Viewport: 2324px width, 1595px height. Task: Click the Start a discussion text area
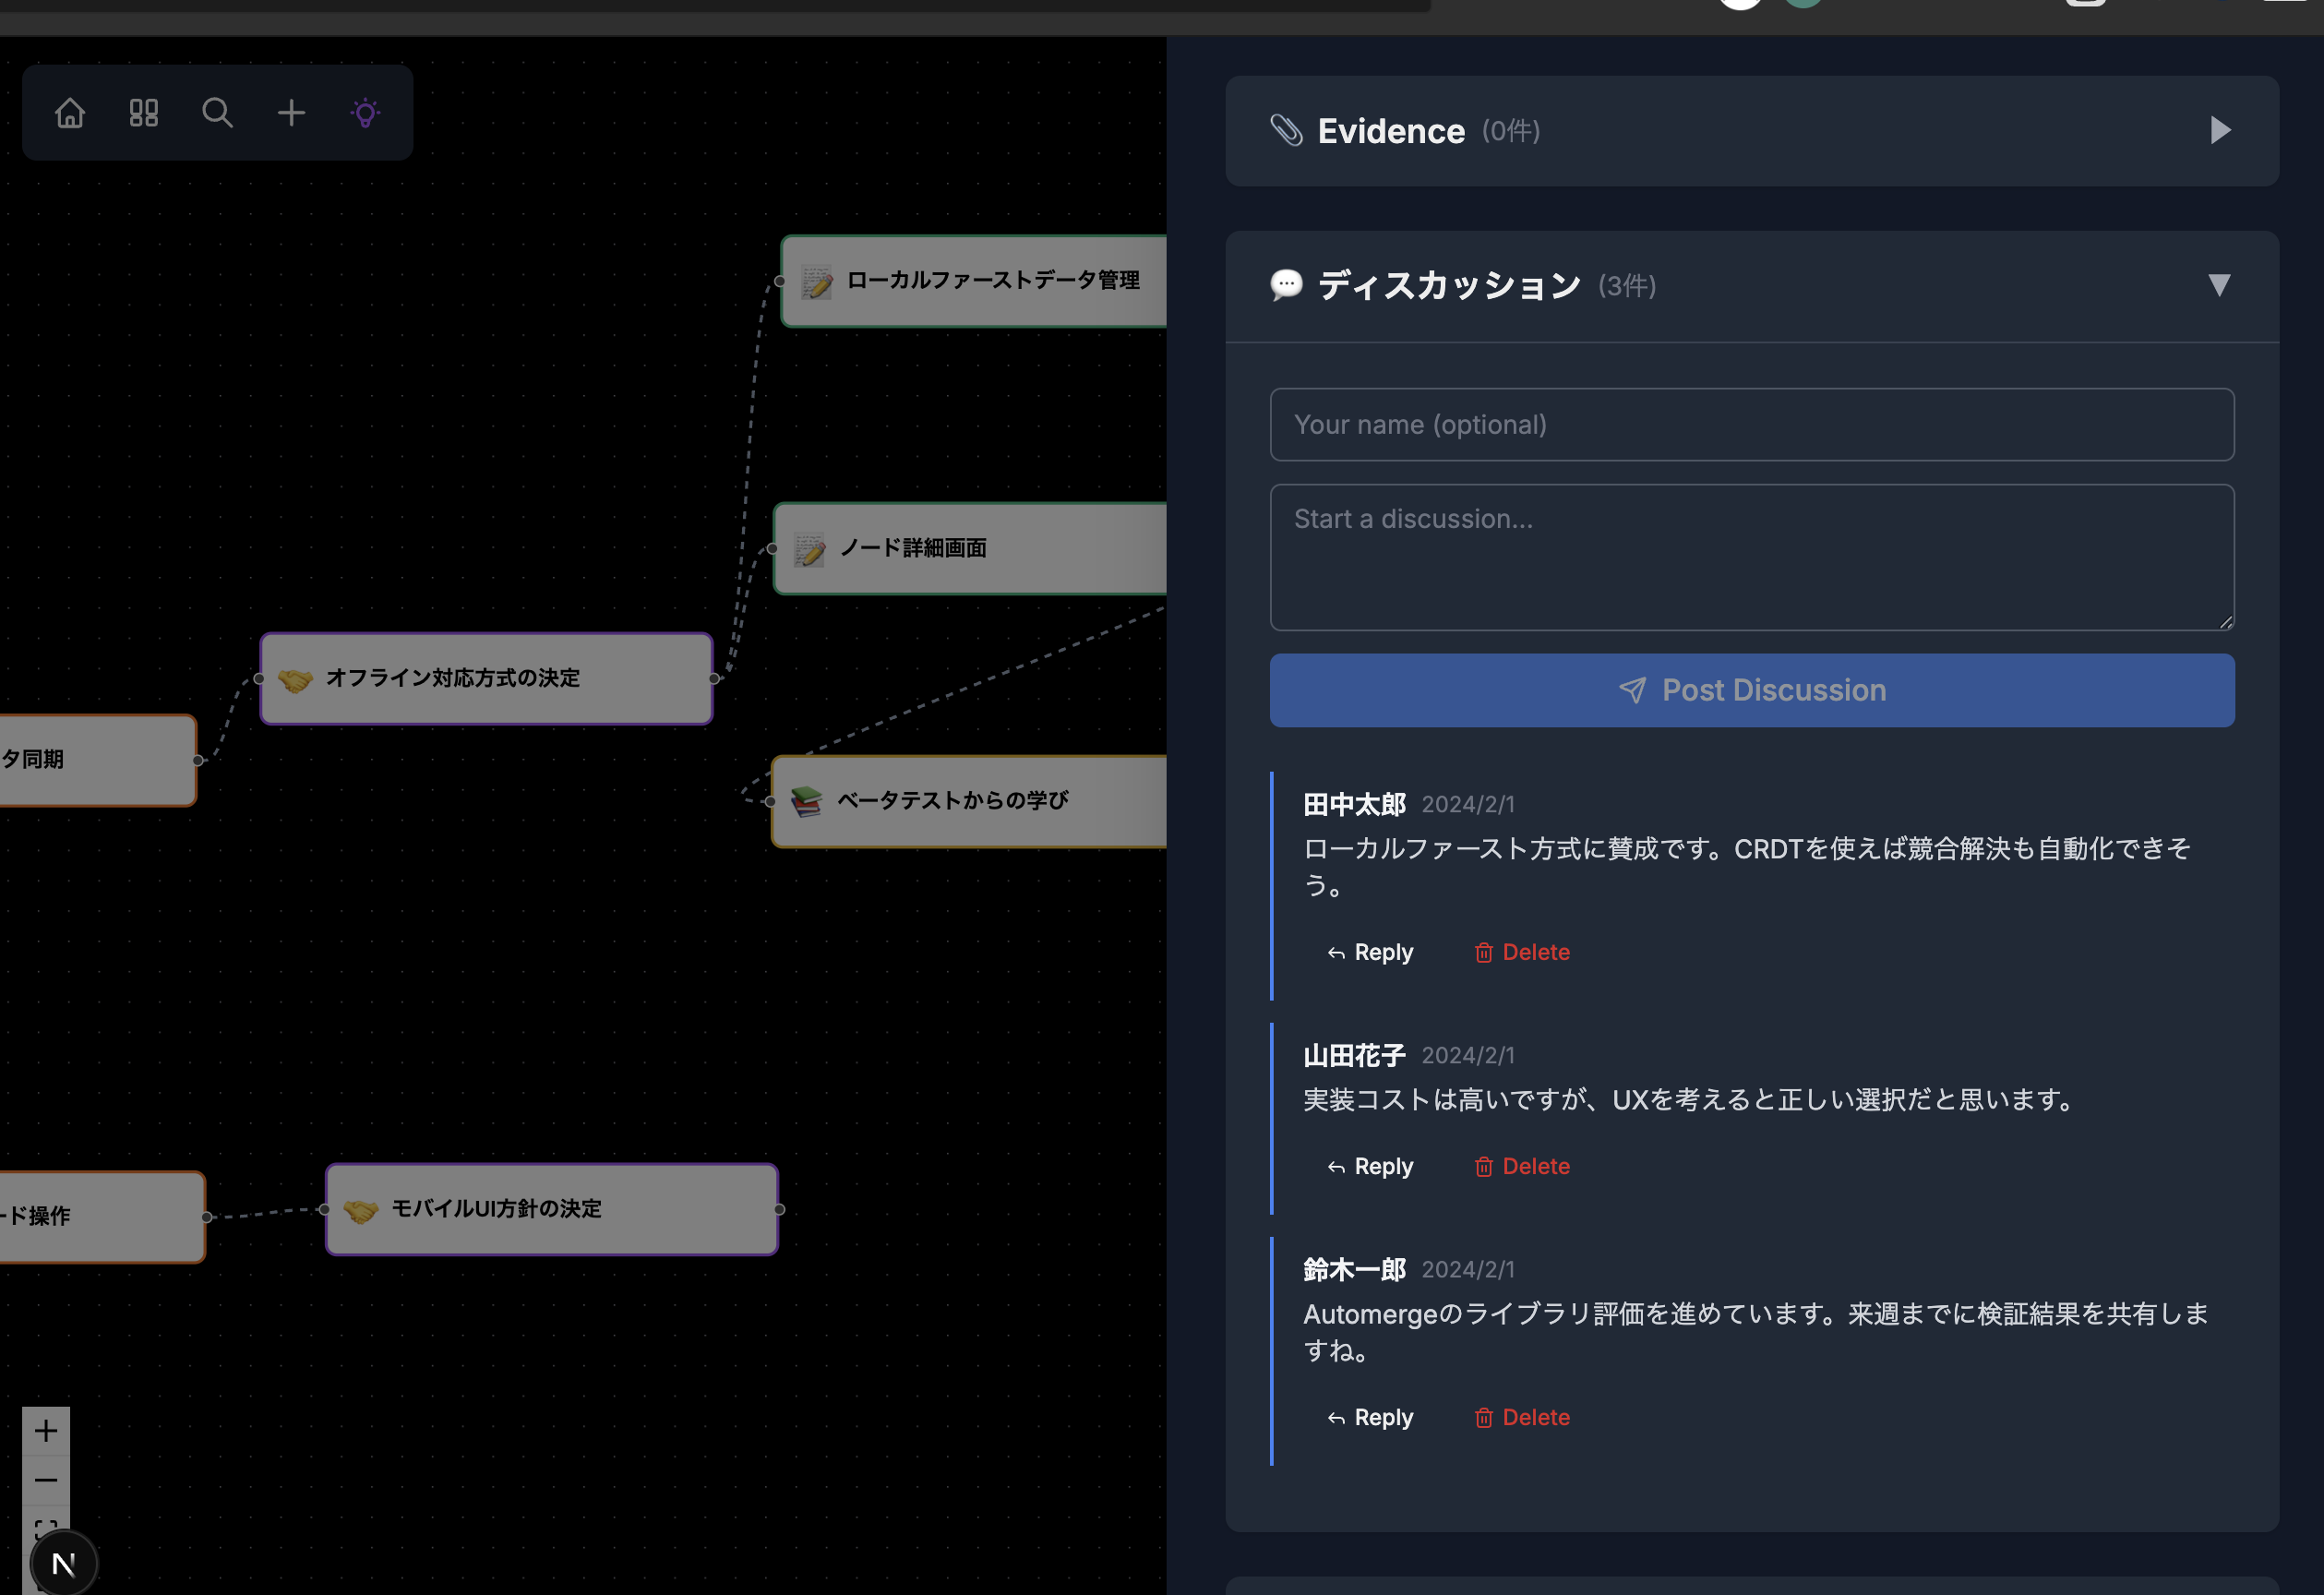click(1750, 557)
